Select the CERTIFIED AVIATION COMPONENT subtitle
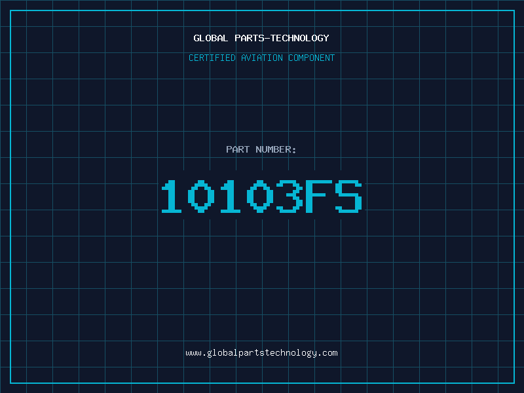The width and height of the screenshot is (524, 393). pyautogui.click(x=261, y=58)
